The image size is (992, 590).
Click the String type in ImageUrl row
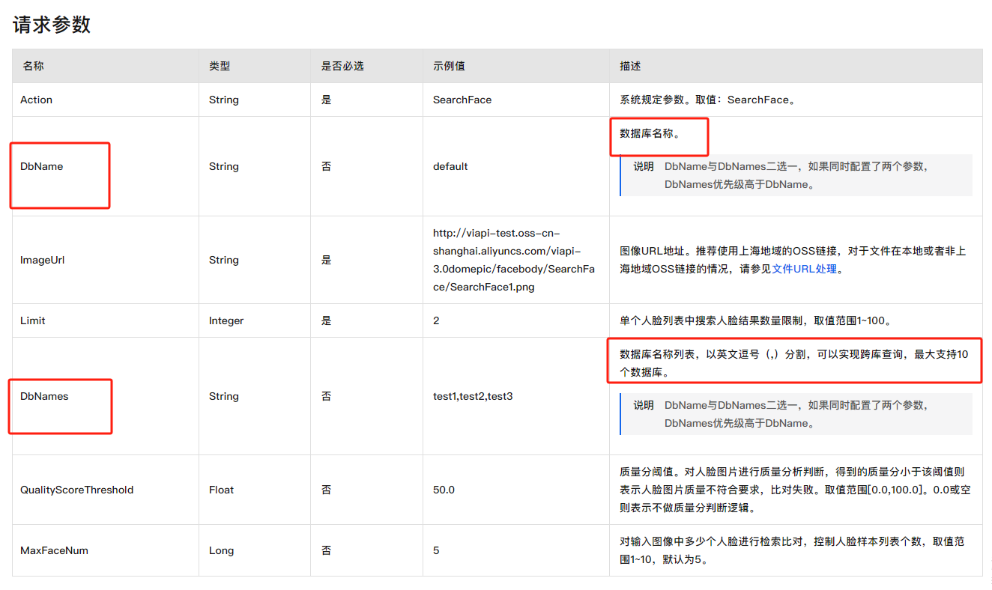[x=224, y=260]
